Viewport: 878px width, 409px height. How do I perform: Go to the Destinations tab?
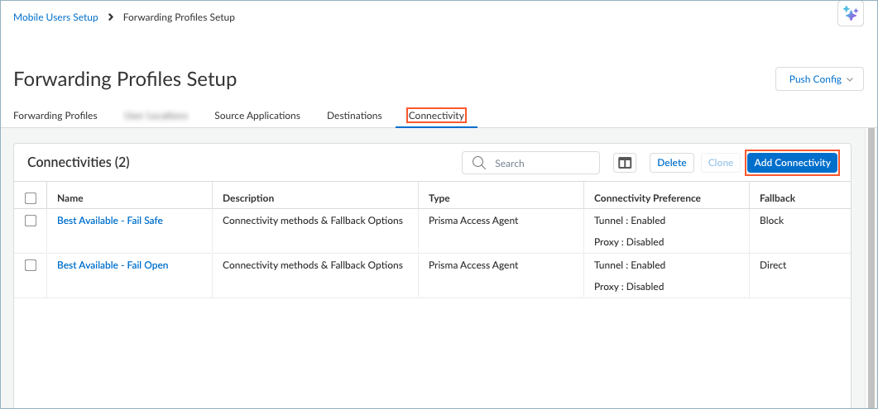tap(354, 116)
